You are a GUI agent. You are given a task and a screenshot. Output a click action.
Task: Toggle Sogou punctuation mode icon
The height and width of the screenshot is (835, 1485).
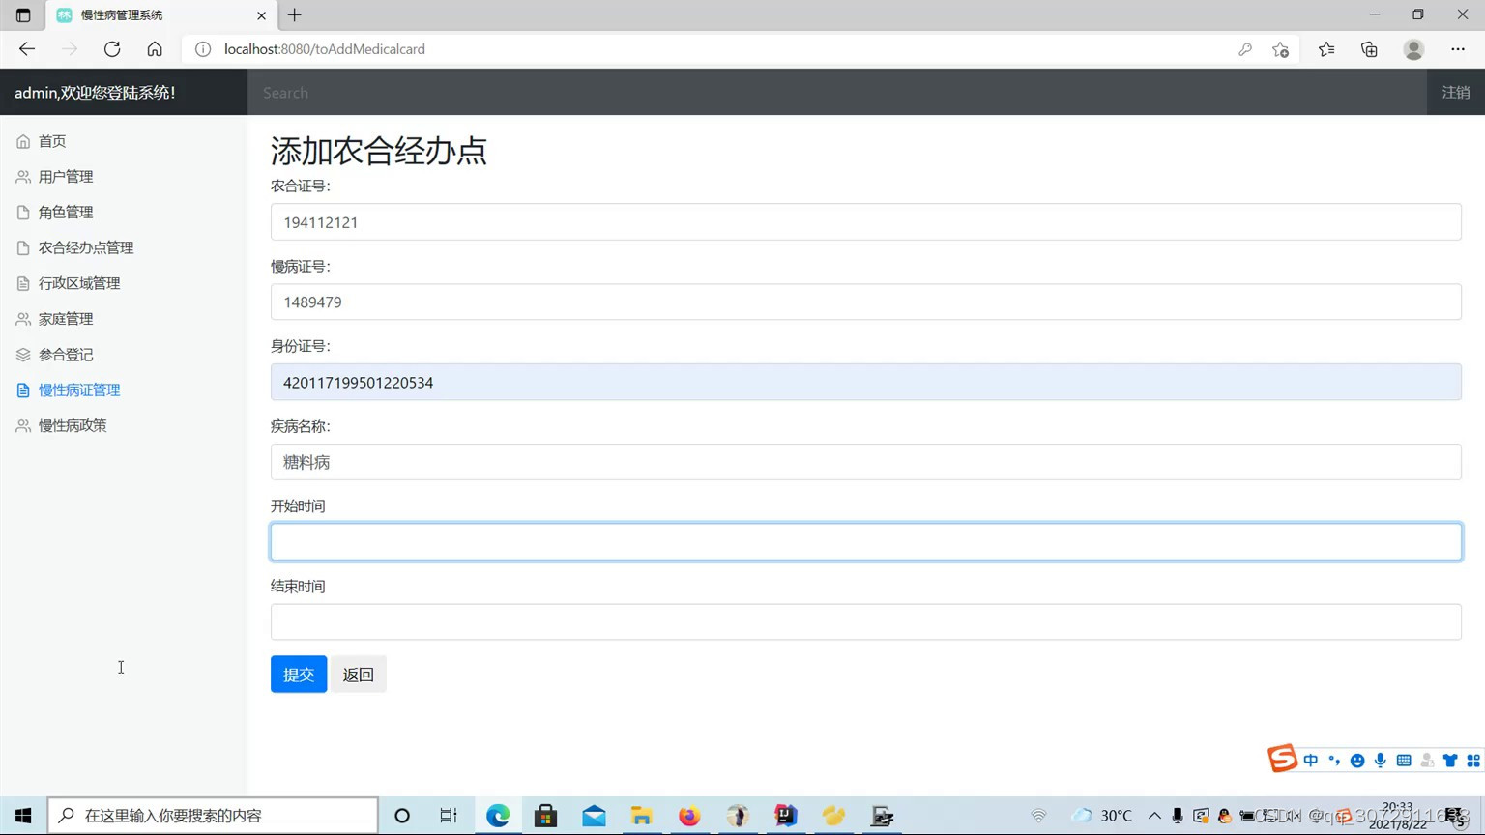(x=1334, y=761)
